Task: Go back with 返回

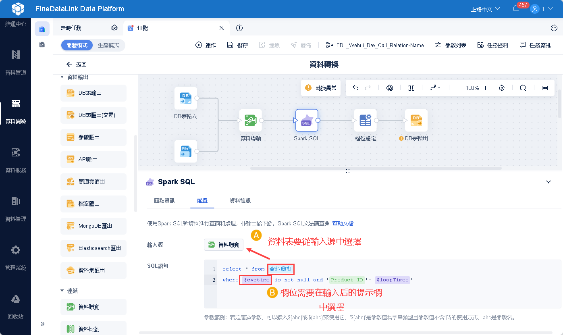Action: coord(77,65)
